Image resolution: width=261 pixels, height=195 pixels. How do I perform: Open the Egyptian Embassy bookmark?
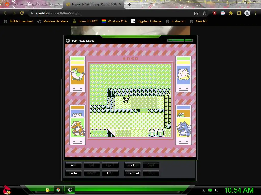coord(147,21)
